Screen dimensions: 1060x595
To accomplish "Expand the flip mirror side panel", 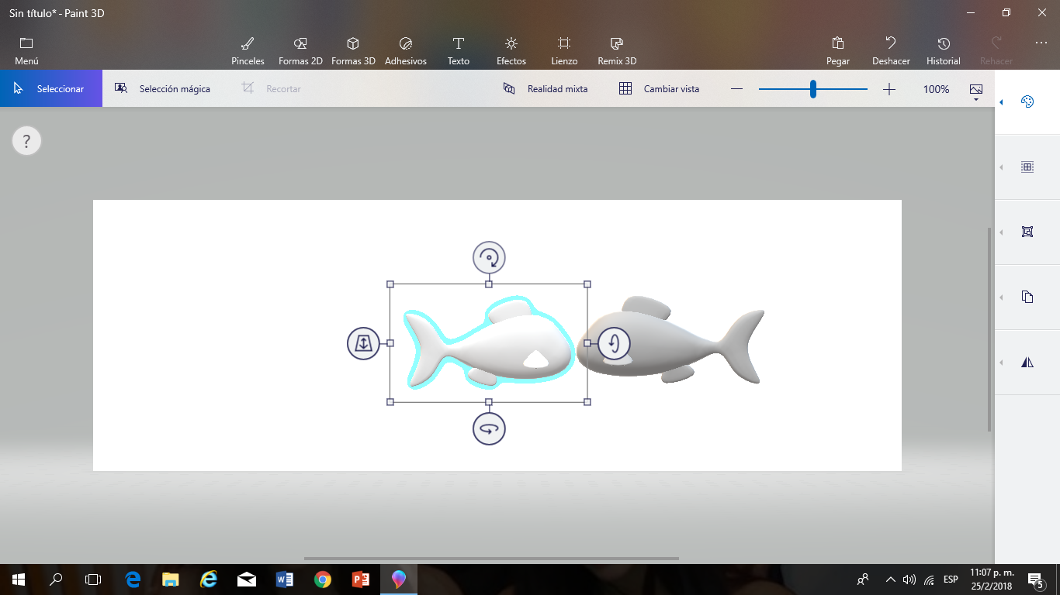I will point(1027,363).
